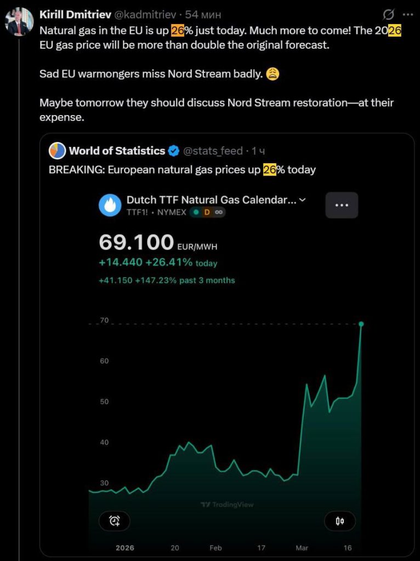Click the Dutch TTF flame logo
This screenshot has height=561, width=420.
(110, 205)
